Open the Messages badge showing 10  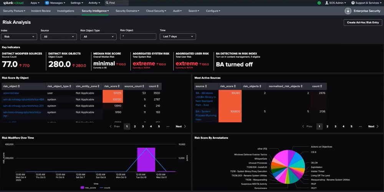(47, 3)
